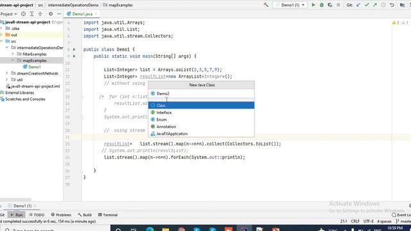The height and width of the screenshot is (231, 411).
Task: Collapse the src folder
Action: coord(1,41)
